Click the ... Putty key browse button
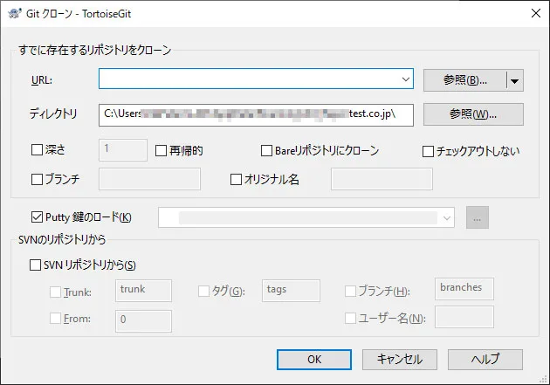Image resolution: width=550 pixels, height=385 pixels. click(x=477, y=217)
